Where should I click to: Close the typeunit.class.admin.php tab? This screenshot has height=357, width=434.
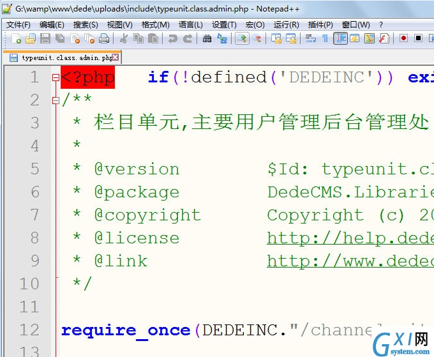(116, 57)
